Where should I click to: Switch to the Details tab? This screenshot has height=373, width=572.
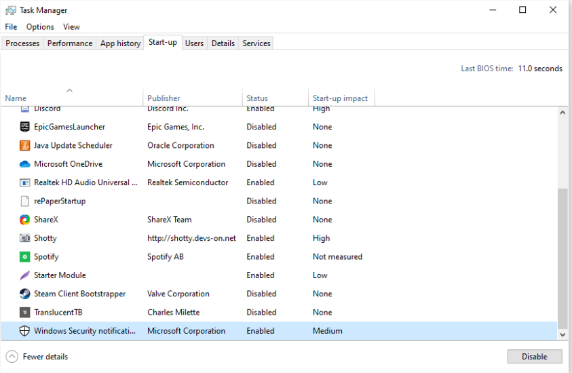click(x=223, y=43)
